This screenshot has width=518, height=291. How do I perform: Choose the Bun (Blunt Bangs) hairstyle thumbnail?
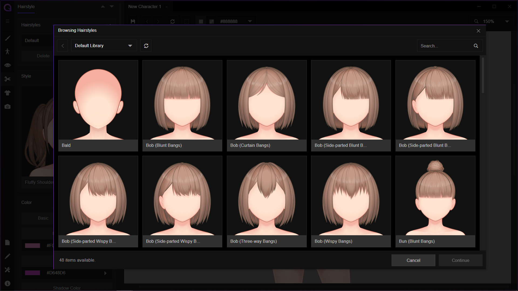435,201
